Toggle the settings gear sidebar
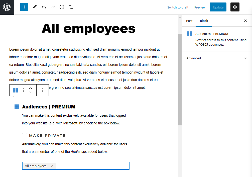Image resolution: width=252 pixels, height=177 pixels. pyautogui.click(x=235, y=7)
